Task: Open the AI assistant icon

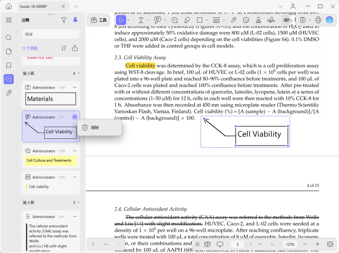Action: (x=329, y=20)
